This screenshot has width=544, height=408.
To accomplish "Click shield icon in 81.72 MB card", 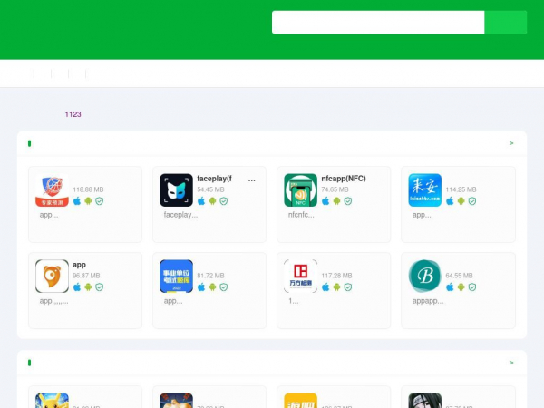I will (x=223, y=287).
